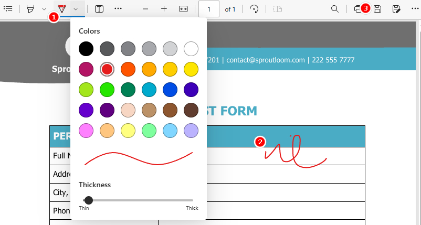Pick the dark chocolate brown swatch
Image resolution: width=421 pixels, height=225 pixels.
click(x=191, y=110)
